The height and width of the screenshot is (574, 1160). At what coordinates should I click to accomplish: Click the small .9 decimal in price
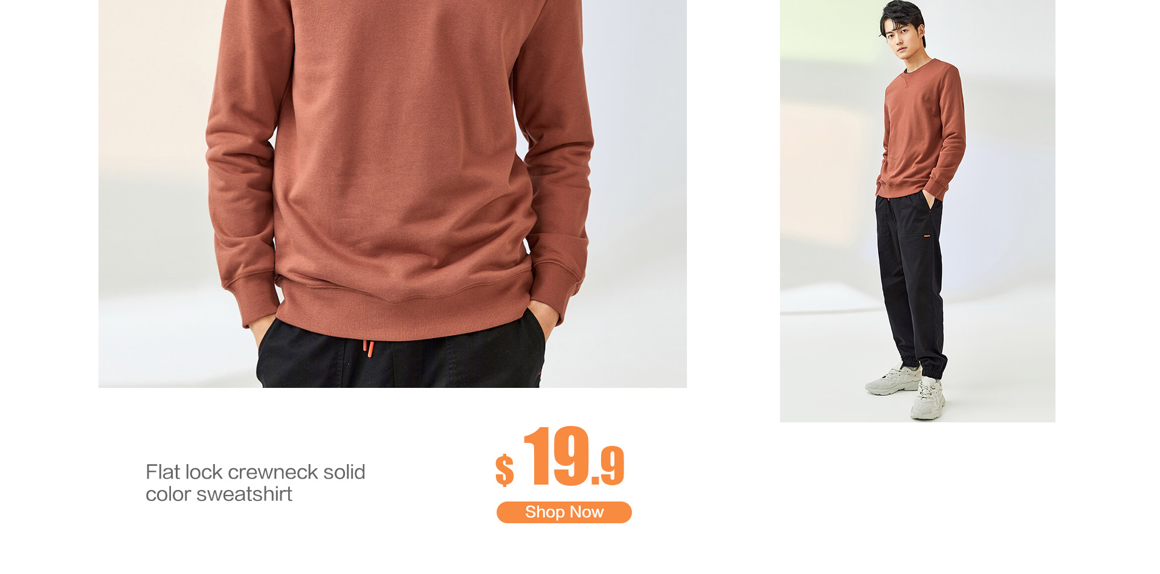[608, 466]
